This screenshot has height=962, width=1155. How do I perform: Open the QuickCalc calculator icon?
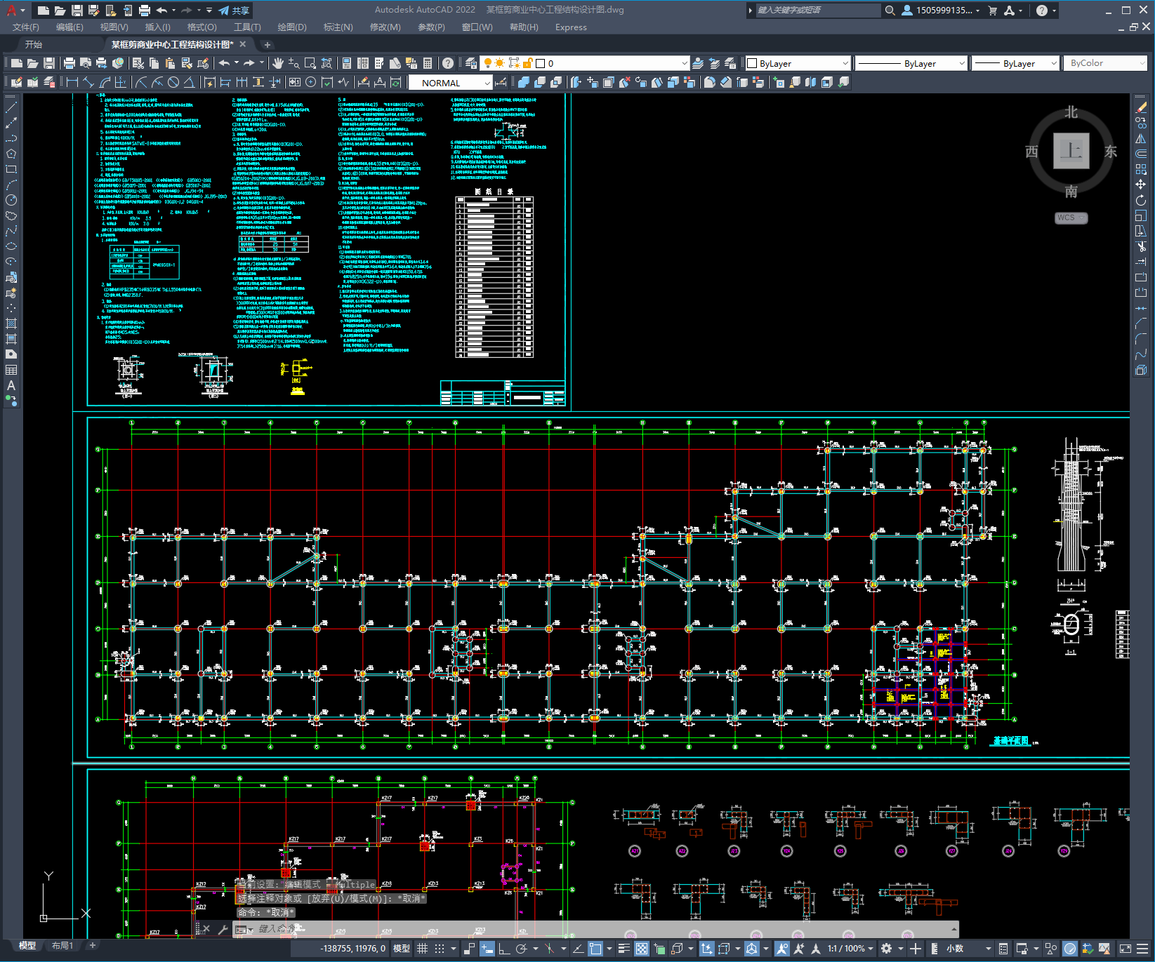click(428, 63)
